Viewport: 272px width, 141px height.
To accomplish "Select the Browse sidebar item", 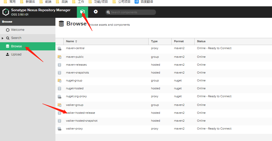I will click(28, 46).
